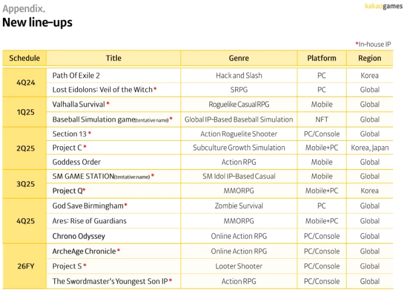This screenshot has width=404, height=290.
Task: Click the Korea, Japan region cell
Action: 370,148
